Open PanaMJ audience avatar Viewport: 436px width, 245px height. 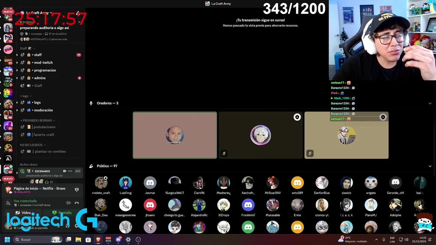click(x=371, y=205)
